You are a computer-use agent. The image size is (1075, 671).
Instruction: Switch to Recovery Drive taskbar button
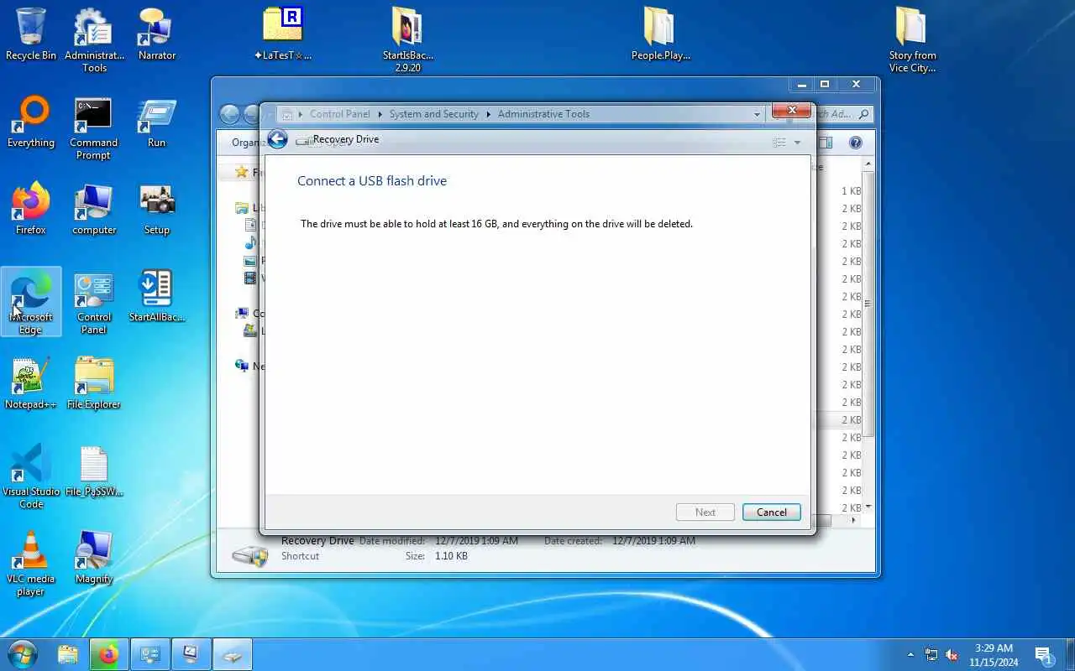pos(232,654)
